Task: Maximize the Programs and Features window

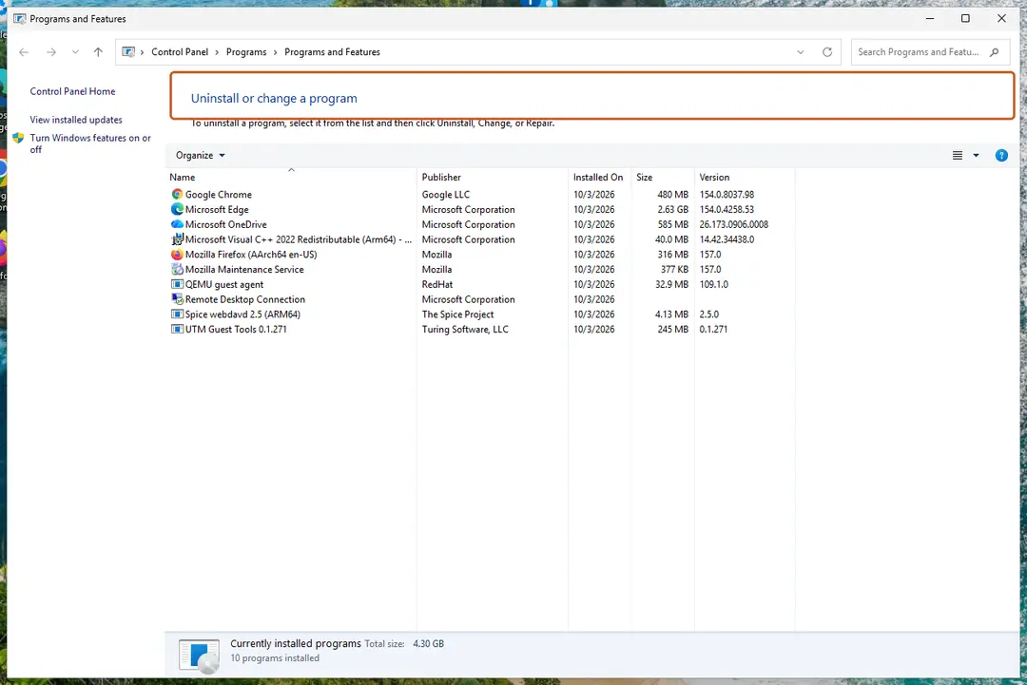Action: click(965, 18)
